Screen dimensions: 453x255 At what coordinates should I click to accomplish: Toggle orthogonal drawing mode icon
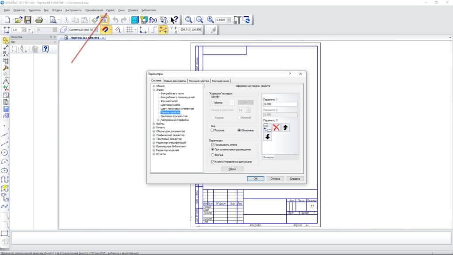pos(154,30)
